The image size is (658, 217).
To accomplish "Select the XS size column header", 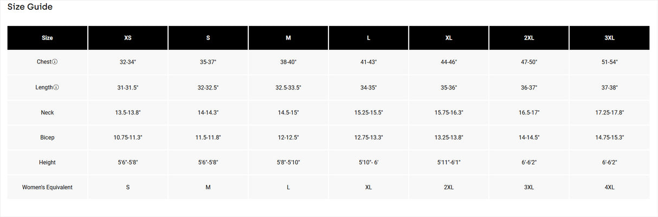I will click(x=128, y=38).
